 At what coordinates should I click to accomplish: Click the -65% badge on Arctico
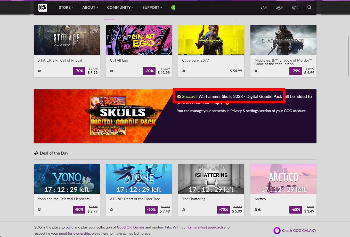(x=296, y=209)
